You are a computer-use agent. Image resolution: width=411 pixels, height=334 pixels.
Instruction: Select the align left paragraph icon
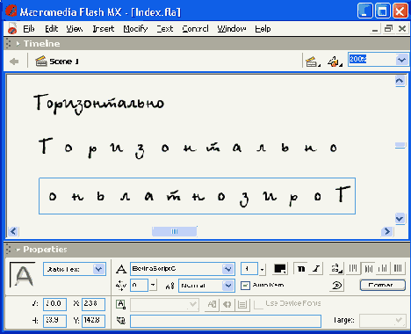click(353, 268)
